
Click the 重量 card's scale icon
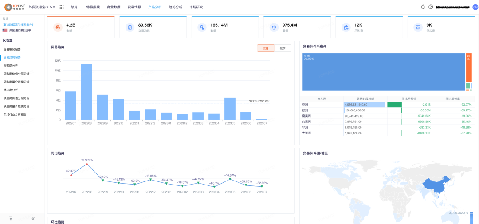[274, 27]
